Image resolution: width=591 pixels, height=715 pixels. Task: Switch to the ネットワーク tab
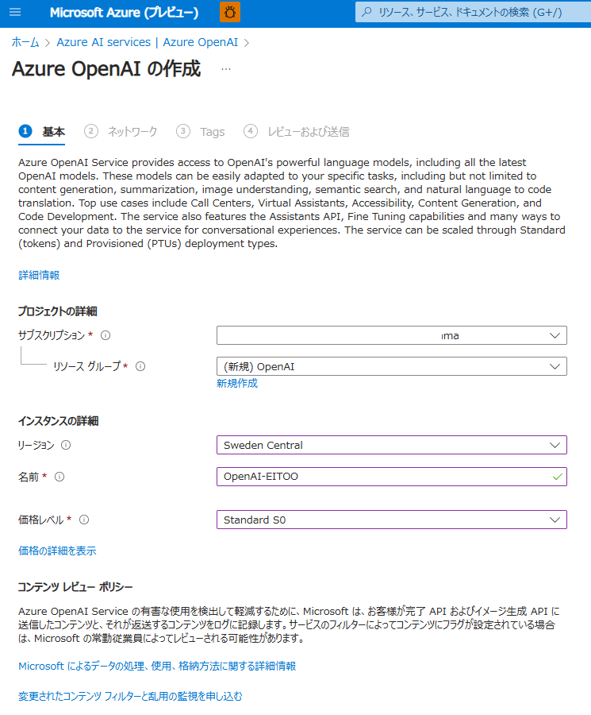point(121,132)
